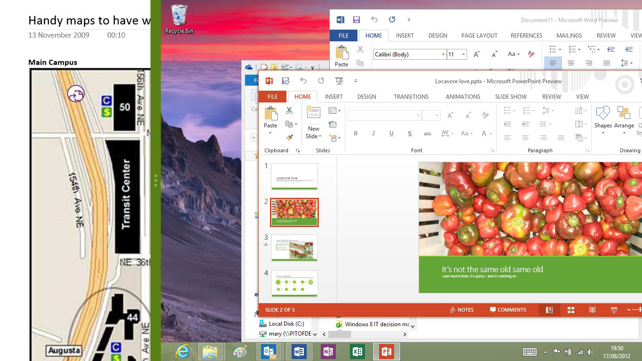Click Increase Indent icon in Word's ribbon
Screen dimensions: 642x361
pos(629,49)
